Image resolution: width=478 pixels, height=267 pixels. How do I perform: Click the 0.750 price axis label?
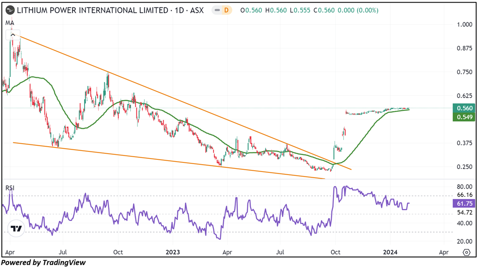tap(464, 72)
